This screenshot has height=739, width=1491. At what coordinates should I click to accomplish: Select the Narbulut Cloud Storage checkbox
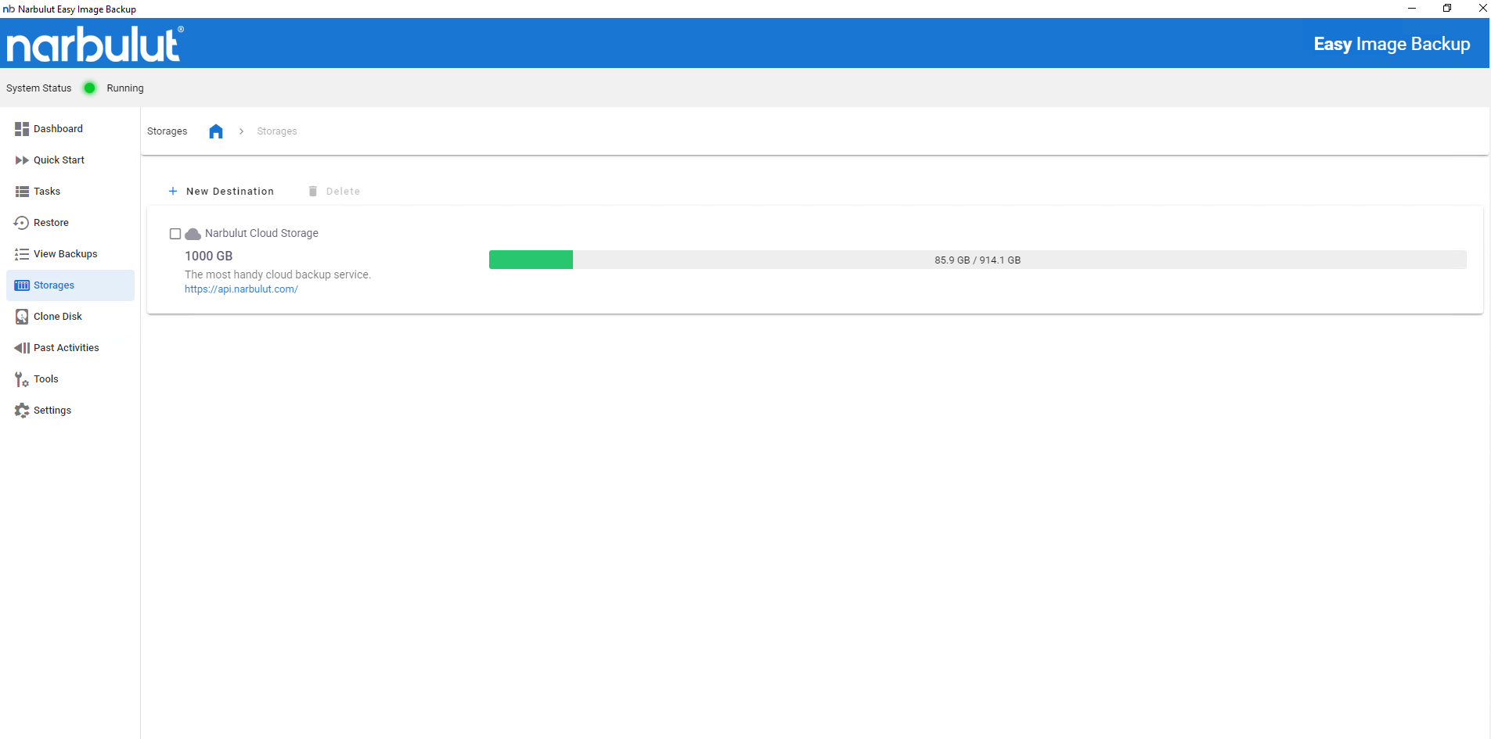[175, 234]
